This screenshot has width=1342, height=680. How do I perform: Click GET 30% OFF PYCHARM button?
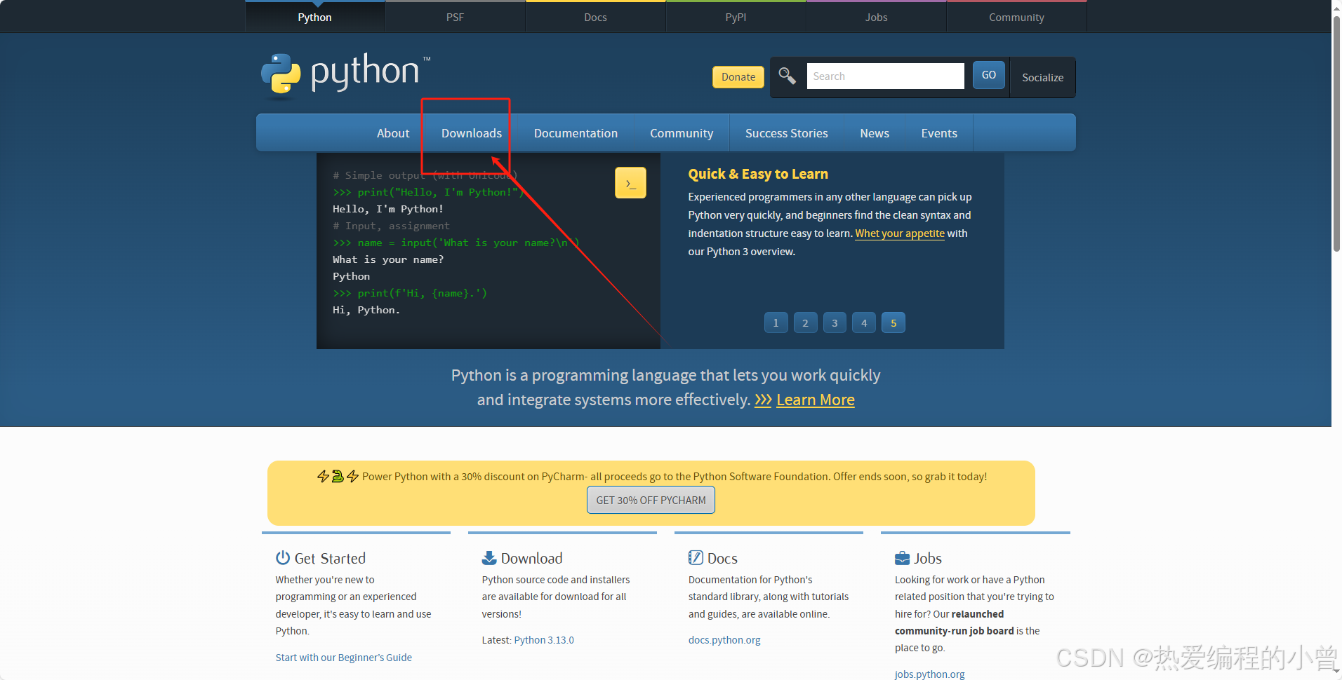(x=651, y=500)
